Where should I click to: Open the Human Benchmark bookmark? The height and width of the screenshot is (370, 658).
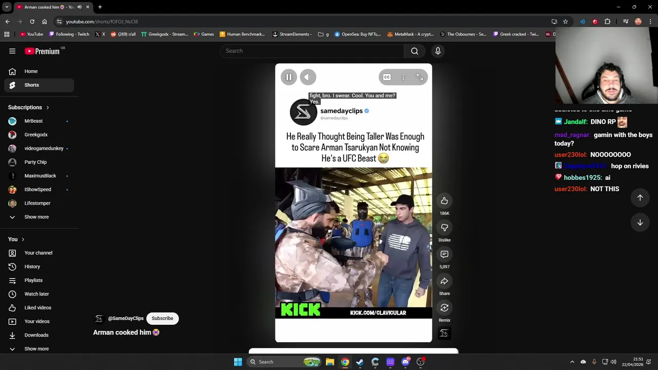pos(242,34)
